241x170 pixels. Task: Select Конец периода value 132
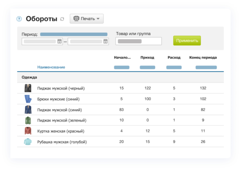[203, 88]
